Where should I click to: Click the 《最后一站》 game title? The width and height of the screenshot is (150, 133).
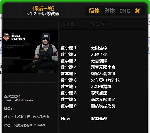tap(43, 8)
